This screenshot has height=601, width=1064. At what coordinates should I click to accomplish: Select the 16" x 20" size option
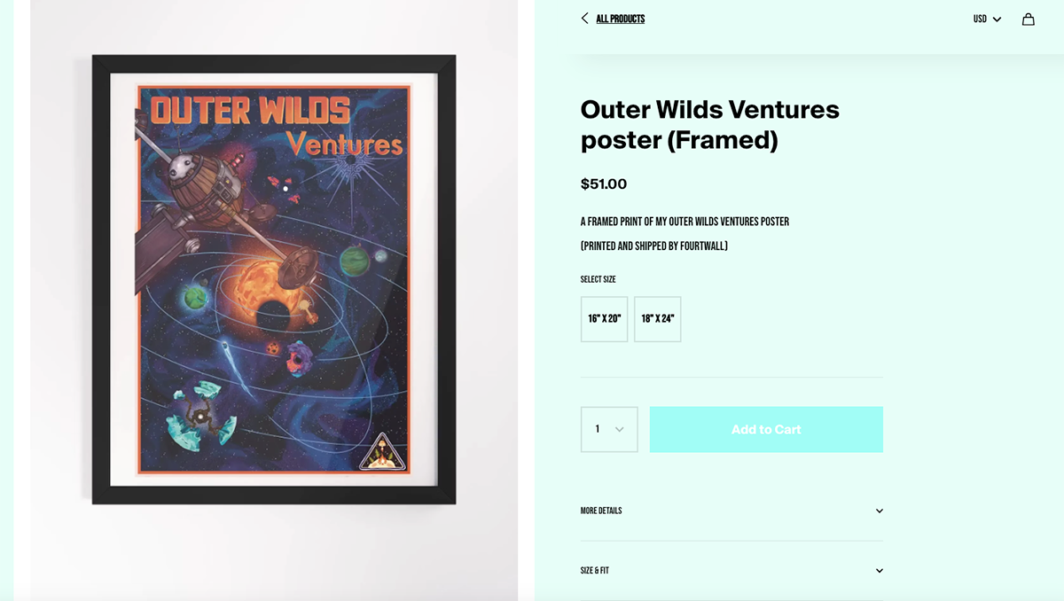point(605,319)
